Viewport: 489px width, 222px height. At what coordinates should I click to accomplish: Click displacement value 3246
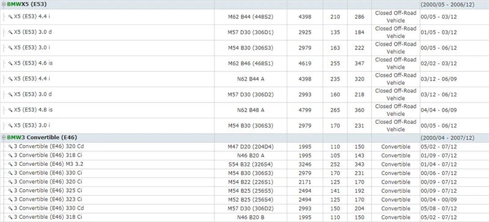304,164
